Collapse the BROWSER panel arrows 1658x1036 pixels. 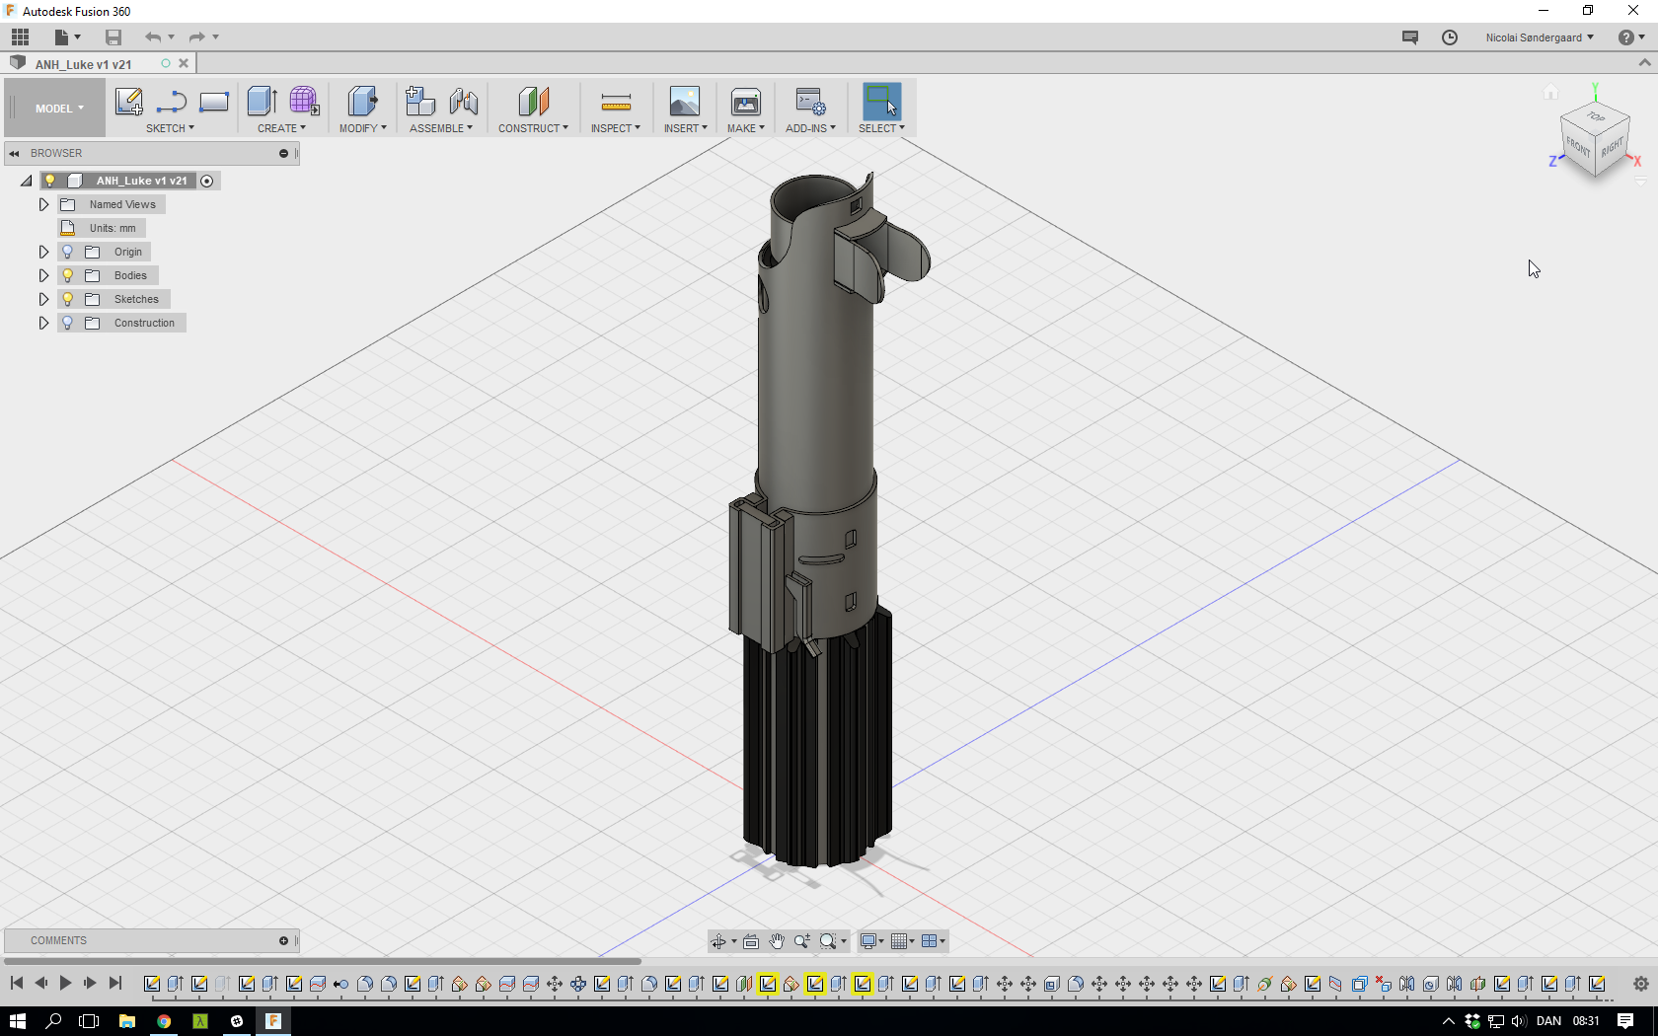click(14, 153)
